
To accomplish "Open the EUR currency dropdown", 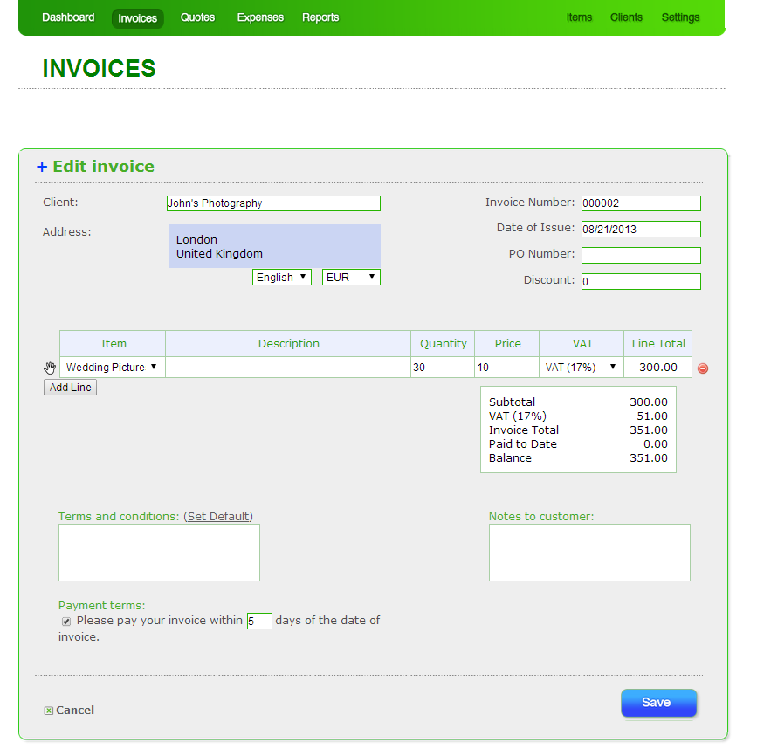I will 350,277.
